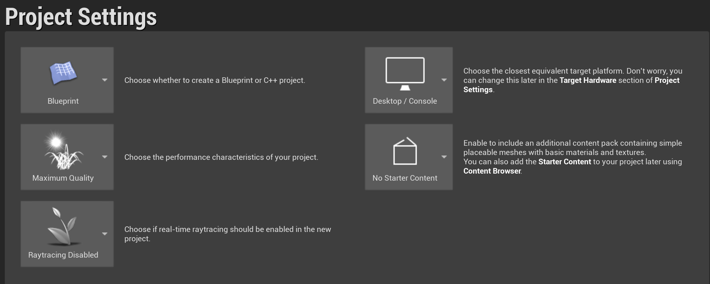710x284 pixels.
Task: Expand the raytracing options dropdown
Action: (105, 234)
